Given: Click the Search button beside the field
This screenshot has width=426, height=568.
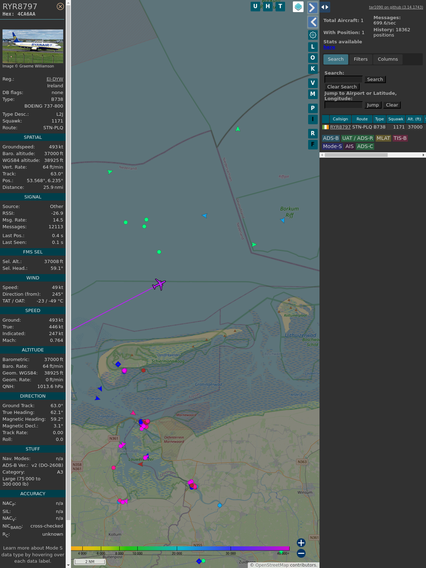Looking at the screenshot, I should point(375,80).
